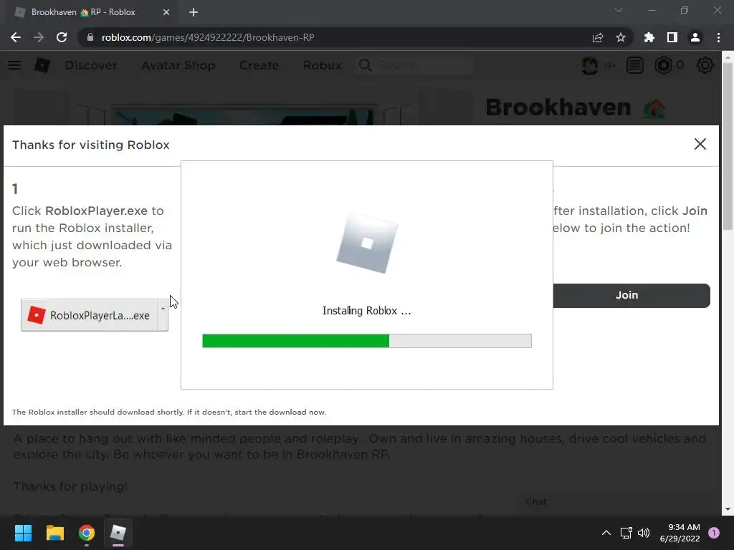Viewport: 734px width, 550px height.
Task: Click the scrollbar down arrow
Action: 727,509
